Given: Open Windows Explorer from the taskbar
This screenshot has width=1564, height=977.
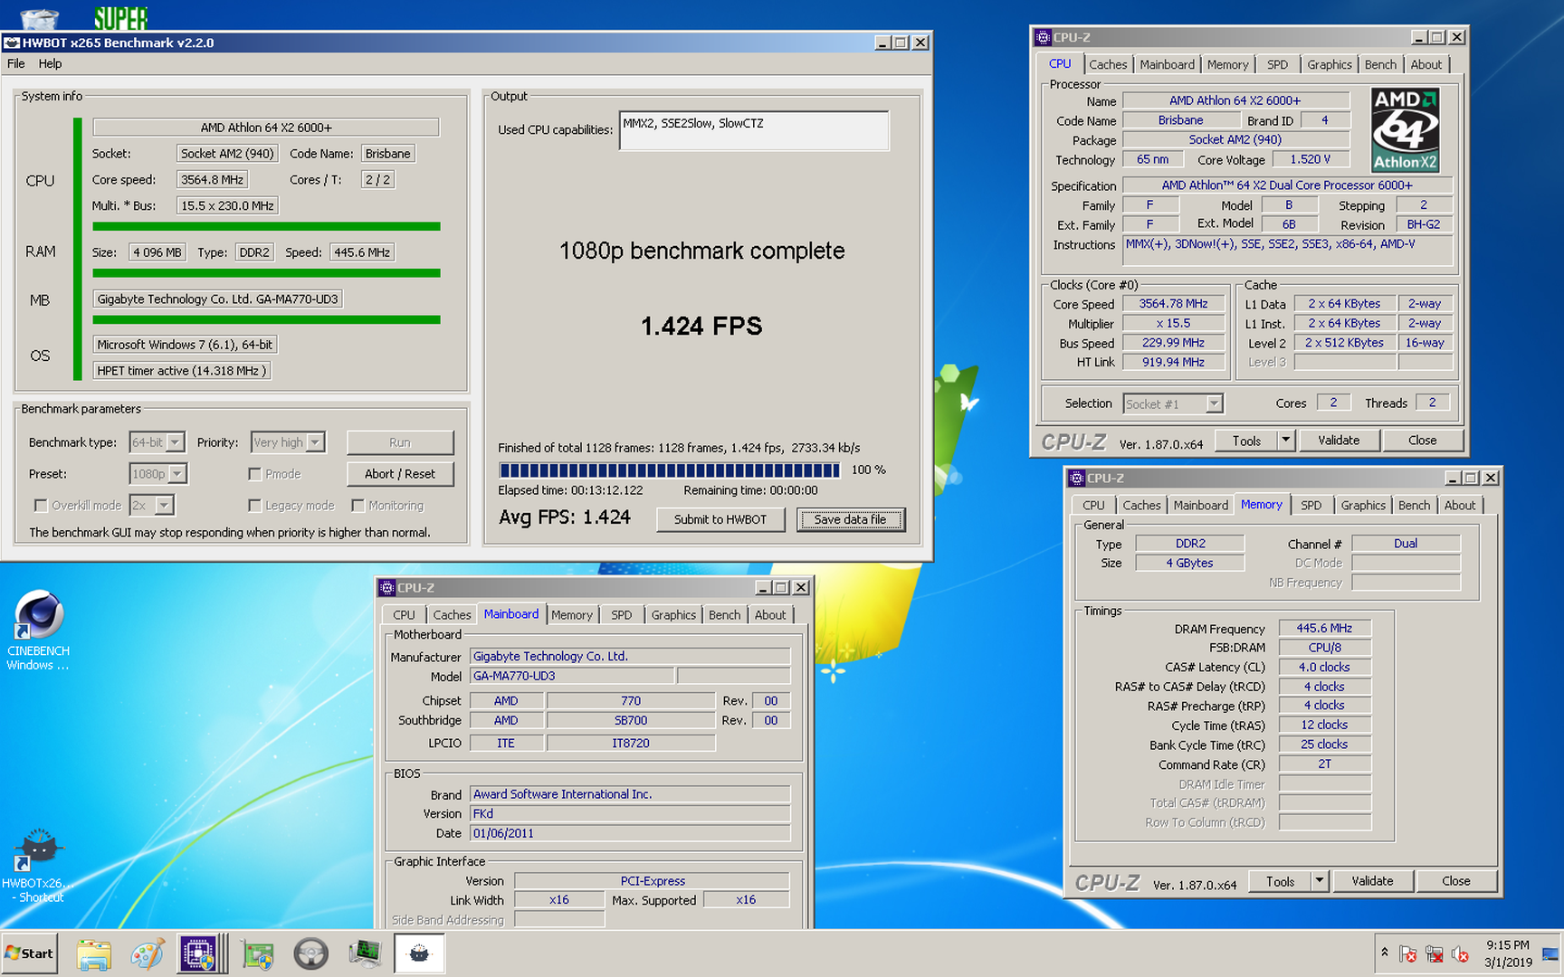Looking at the screenshot, I should coord(93,953).
